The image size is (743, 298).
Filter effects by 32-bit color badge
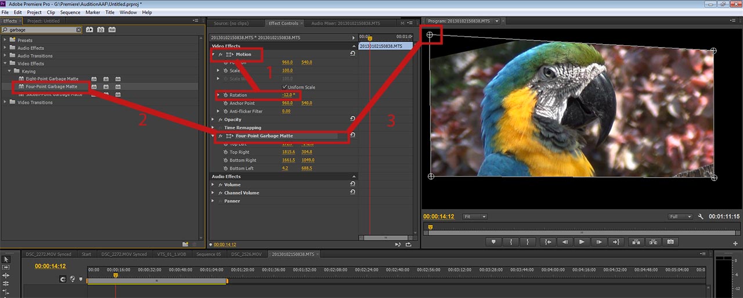[x=100, y=30]
